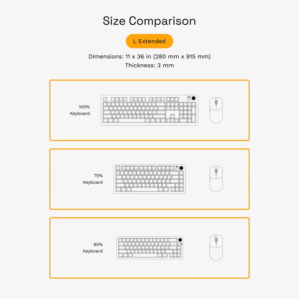Click the logo badge on the 75% keyboard

pyautogui.click(x=177, y=167)
